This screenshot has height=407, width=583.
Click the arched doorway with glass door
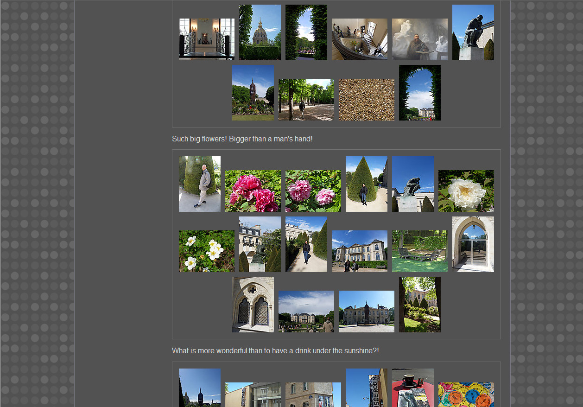(x=473, y=244)
